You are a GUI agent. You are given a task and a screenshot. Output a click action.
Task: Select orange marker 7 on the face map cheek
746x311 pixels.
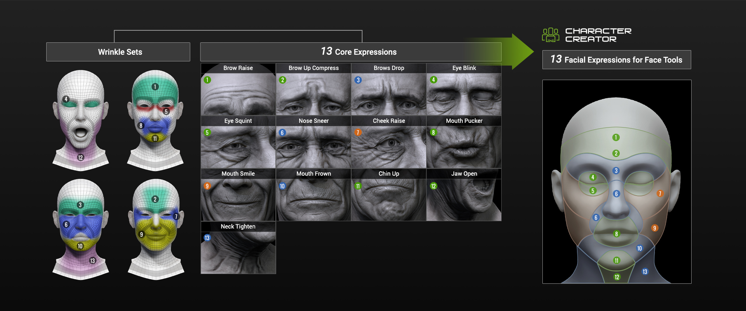point(660,194)
